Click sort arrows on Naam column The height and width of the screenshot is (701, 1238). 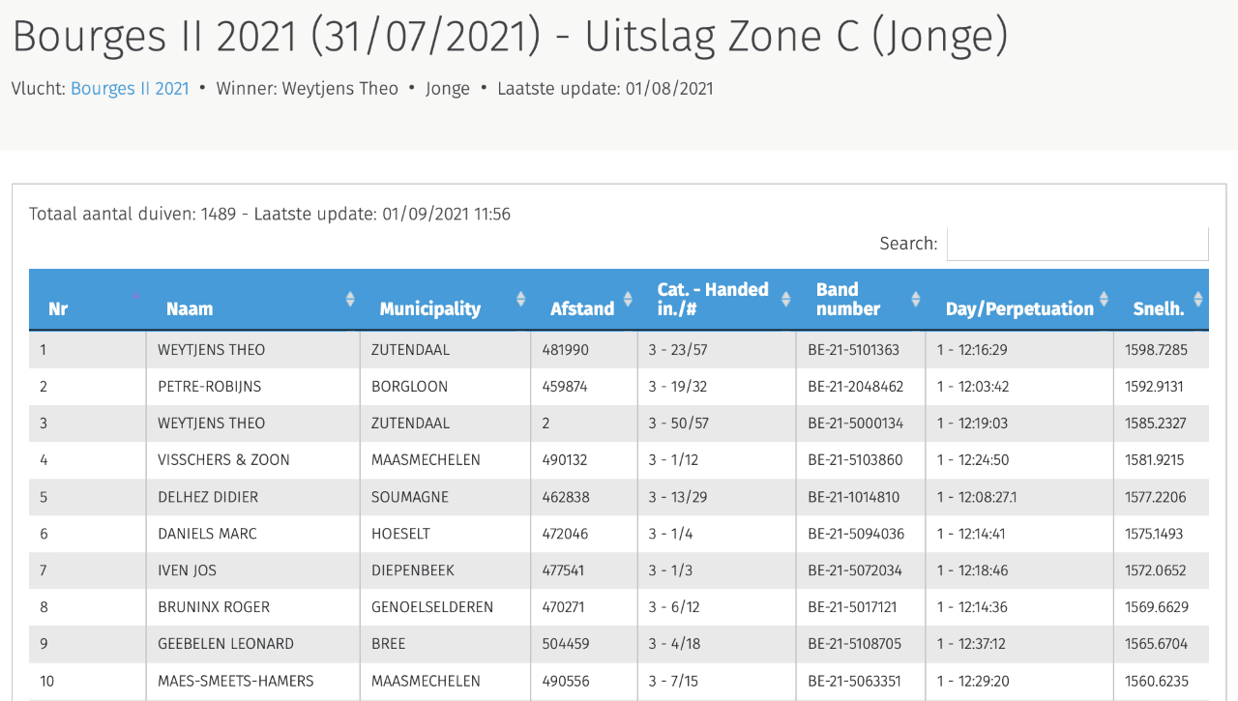pyautogui.click(x=350, y=300)
